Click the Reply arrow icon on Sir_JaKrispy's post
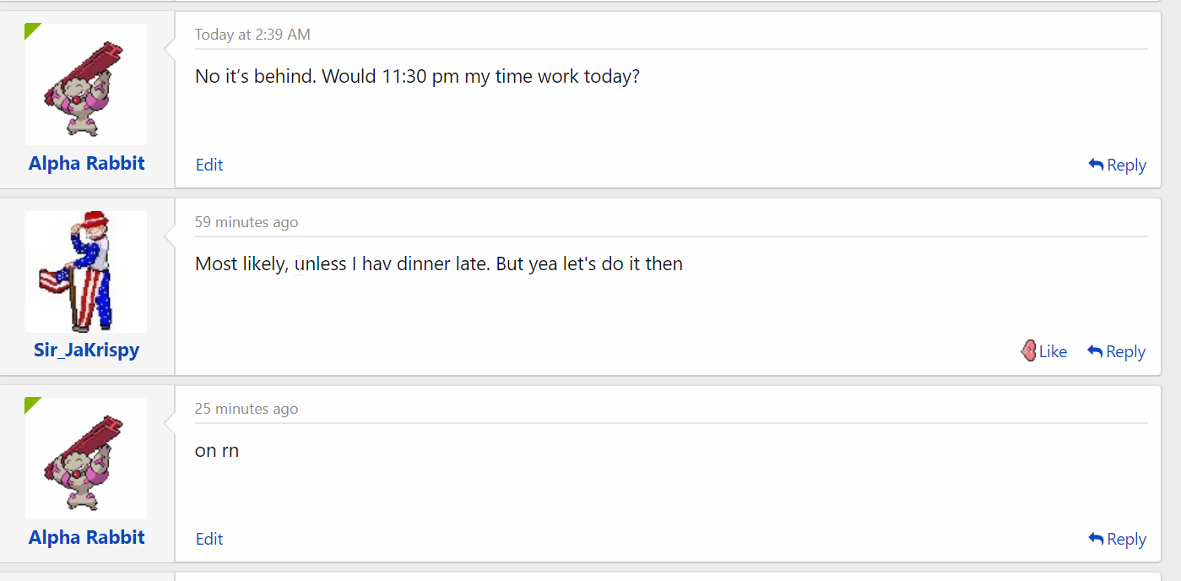This screenshot has height=581, width=1181. click(x=1095, y=351)
